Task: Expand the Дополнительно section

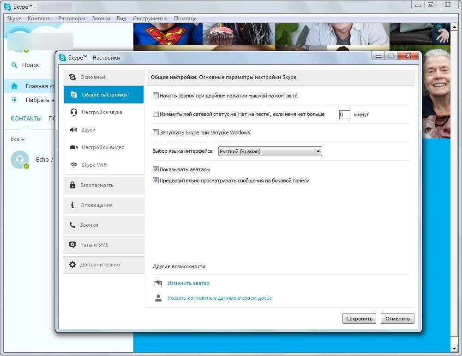Action: point(103,265)
